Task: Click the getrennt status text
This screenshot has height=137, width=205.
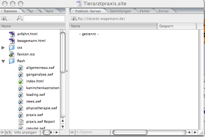Action: pos(89,34)
